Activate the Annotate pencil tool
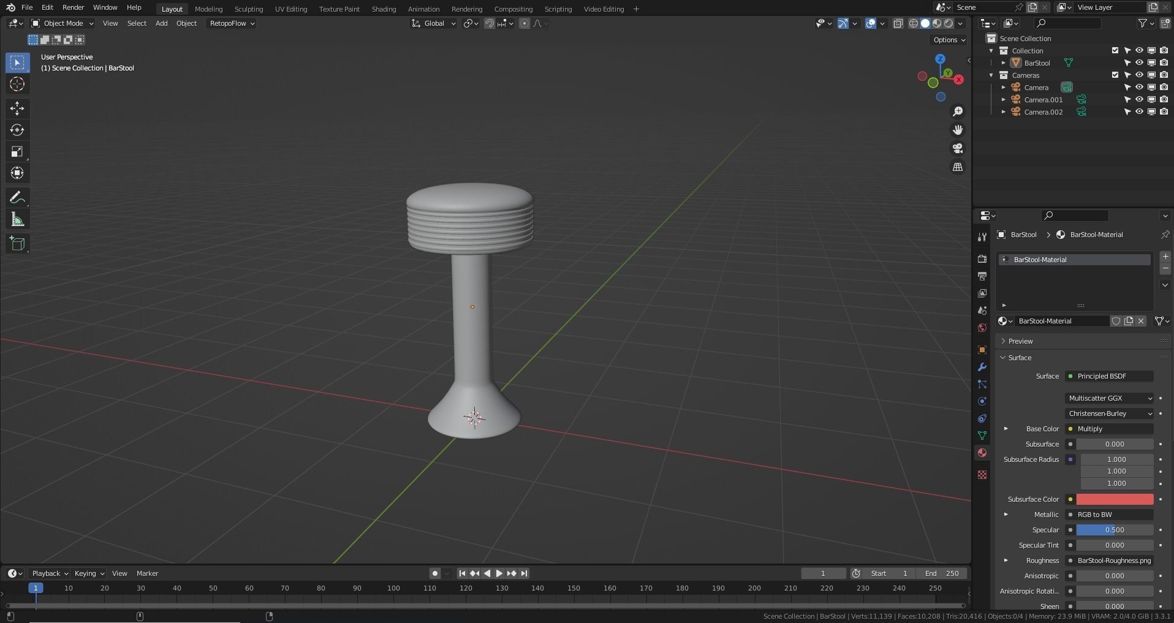 (17, 197)
